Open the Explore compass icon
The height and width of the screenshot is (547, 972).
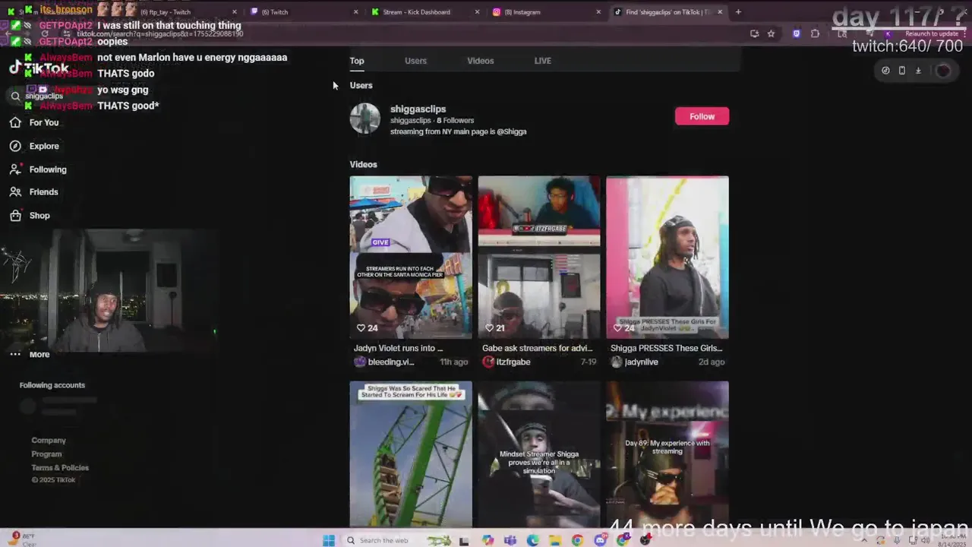click(x=15, y=146)
